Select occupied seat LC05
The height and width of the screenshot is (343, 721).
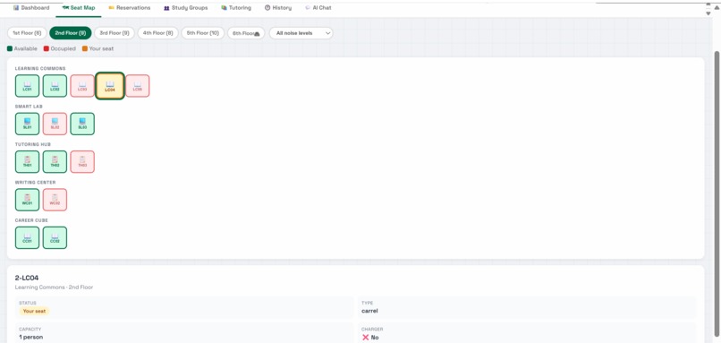coord(138,86)
